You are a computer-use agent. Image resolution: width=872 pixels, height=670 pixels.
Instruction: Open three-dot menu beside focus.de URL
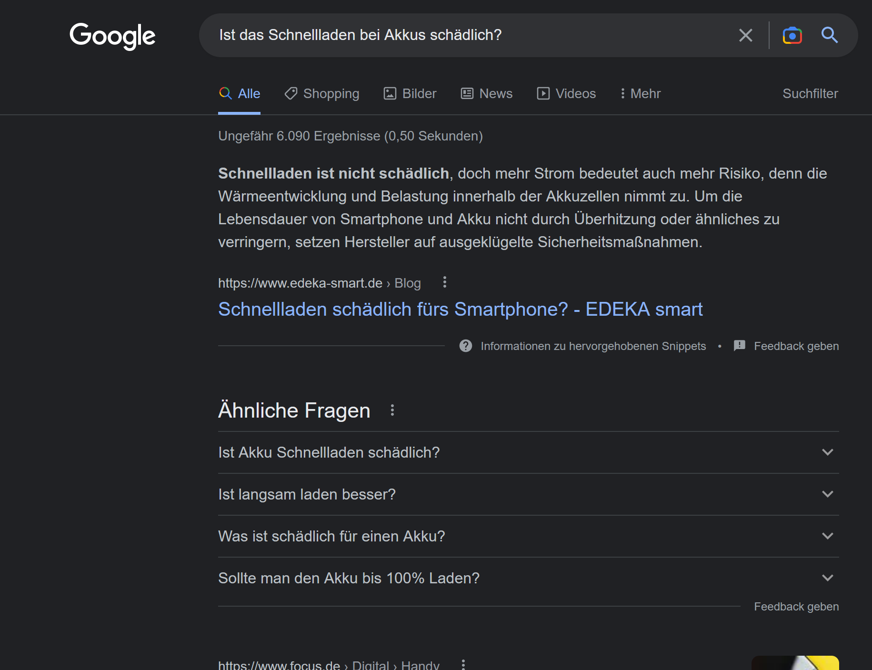[463, 664]
